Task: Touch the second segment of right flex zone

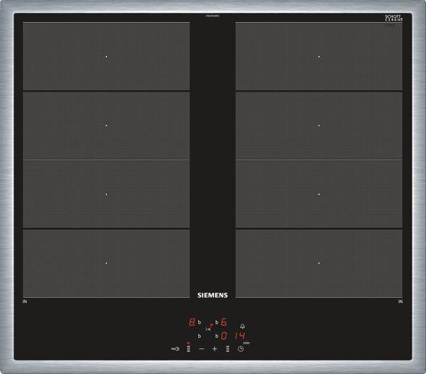Action: point(319,126)
